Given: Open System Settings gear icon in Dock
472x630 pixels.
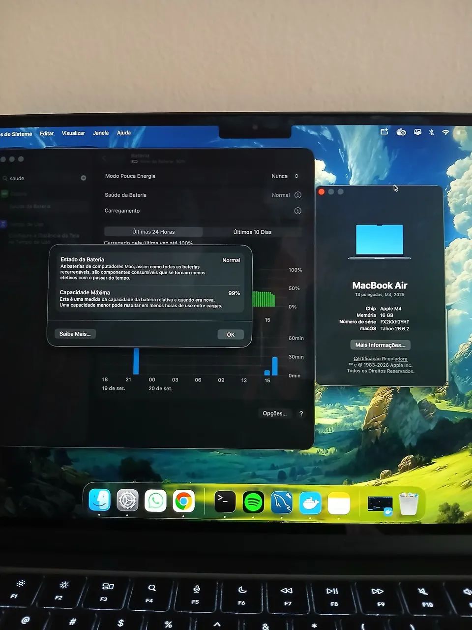Looking at the screenshot, I should [127, 501].
